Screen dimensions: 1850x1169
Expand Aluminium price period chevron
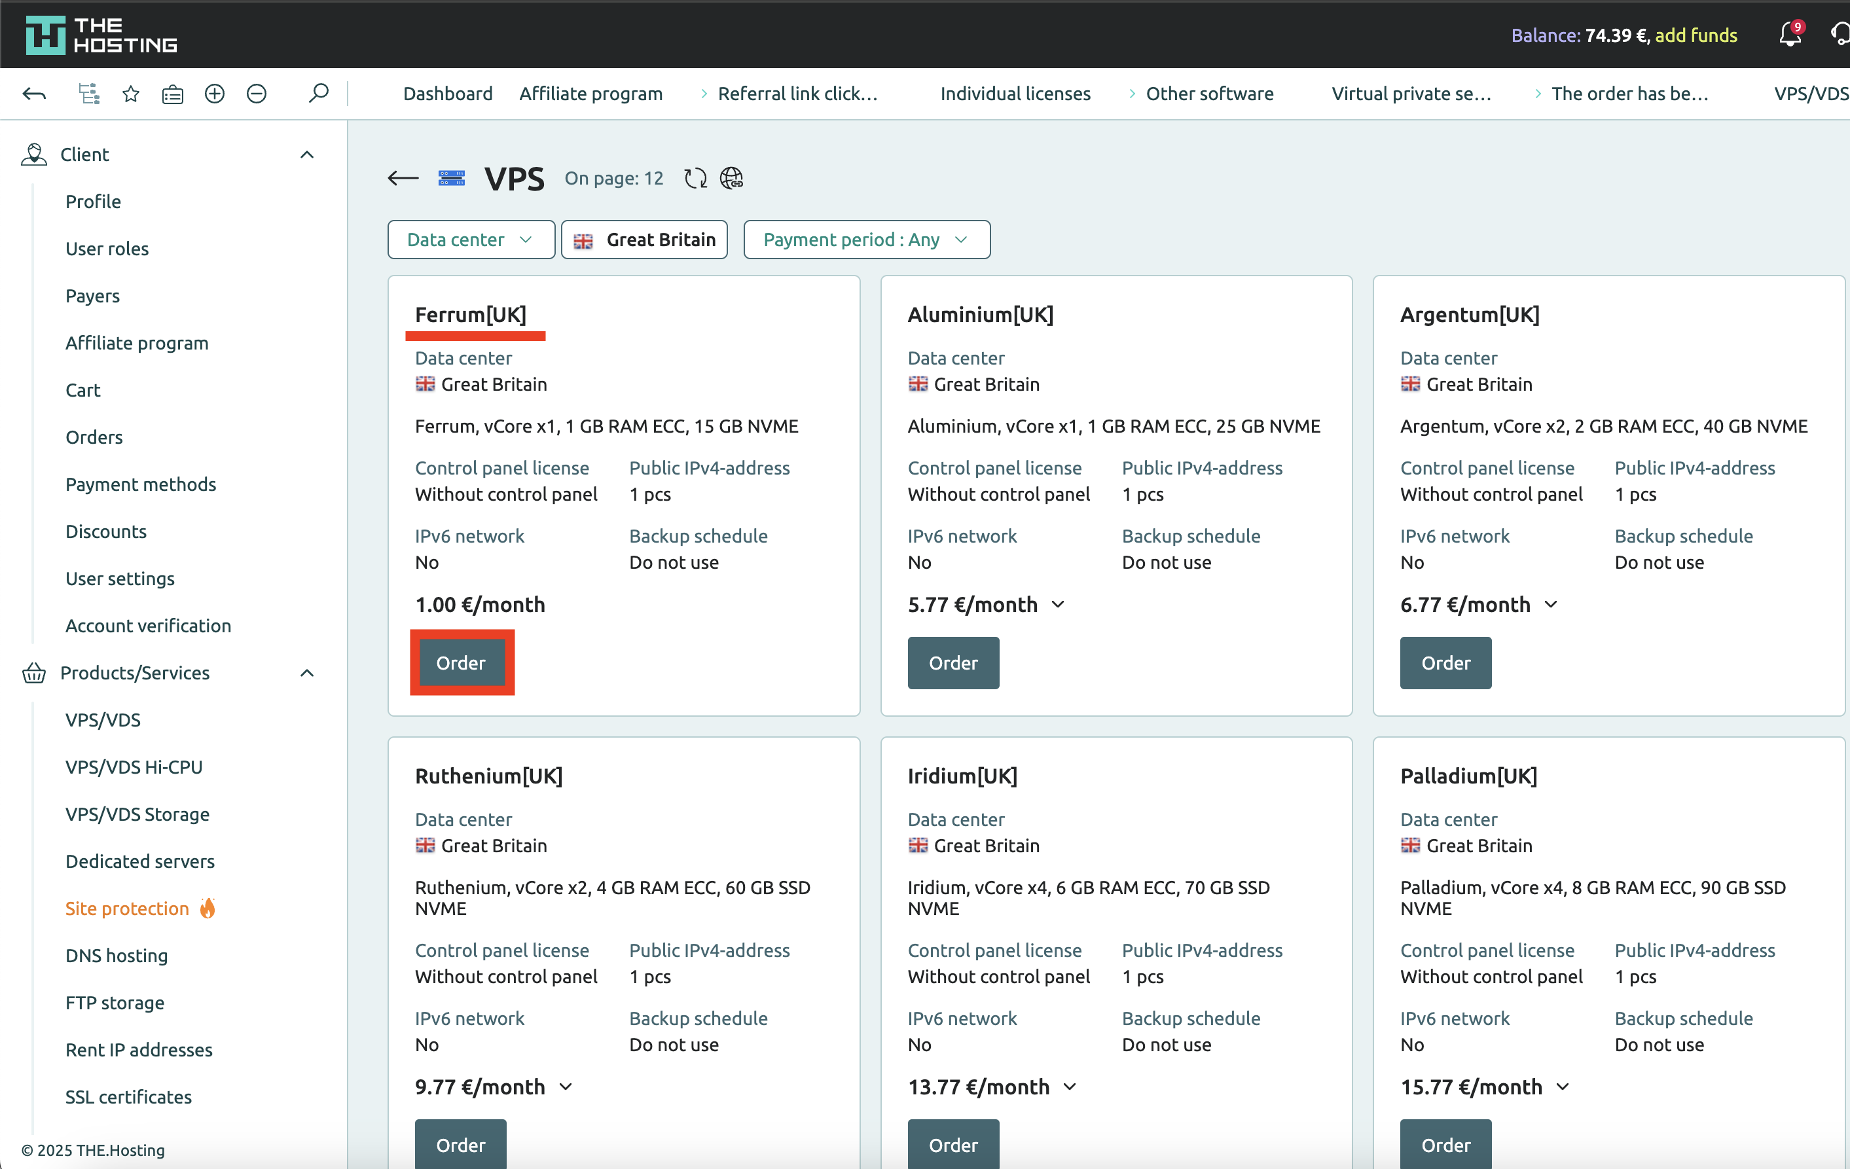pyautogui.click(x=1058, y=605)
